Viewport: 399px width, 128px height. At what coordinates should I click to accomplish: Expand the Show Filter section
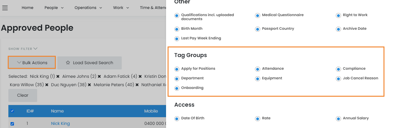click(23, 49)
